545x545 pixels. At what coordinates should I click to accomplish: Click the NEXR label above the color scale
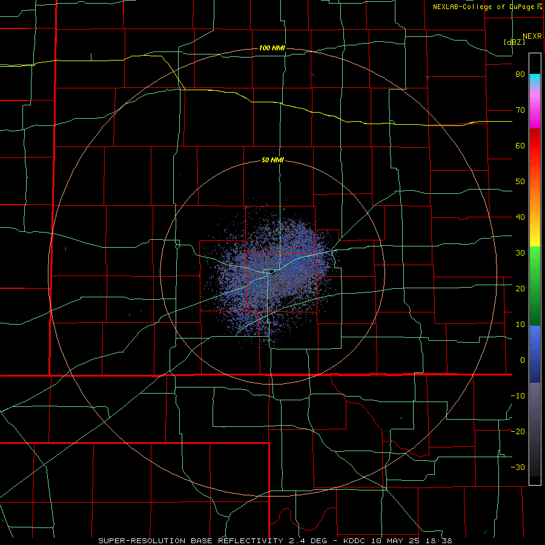point(532,36)
